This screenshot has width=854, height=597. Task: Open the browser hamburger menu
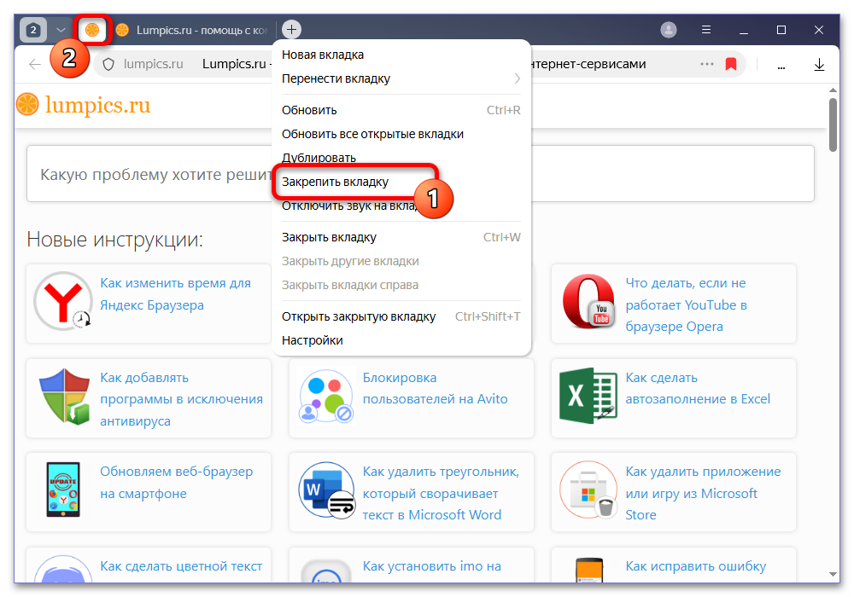(x=706, y=29)
